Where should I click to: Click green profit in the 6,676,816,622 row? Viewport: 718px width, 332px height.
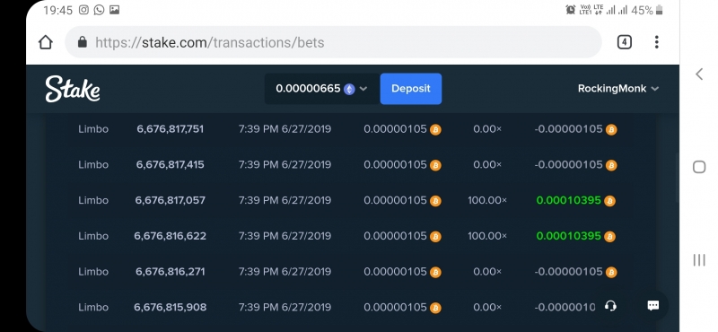pyautogui.click(x=568, y=236)
